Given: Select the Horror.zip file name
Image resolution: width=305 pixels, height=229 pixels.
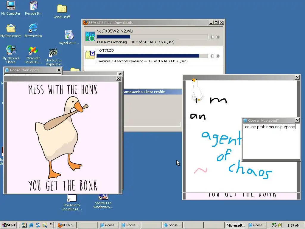Looking at the screenshot, I should click(105, 50).
